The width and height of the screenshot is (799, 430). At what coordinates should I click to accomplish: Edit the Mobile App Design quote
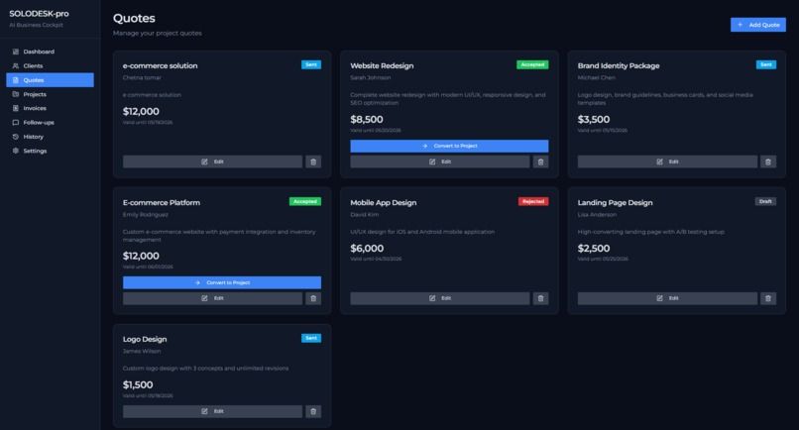440,298
